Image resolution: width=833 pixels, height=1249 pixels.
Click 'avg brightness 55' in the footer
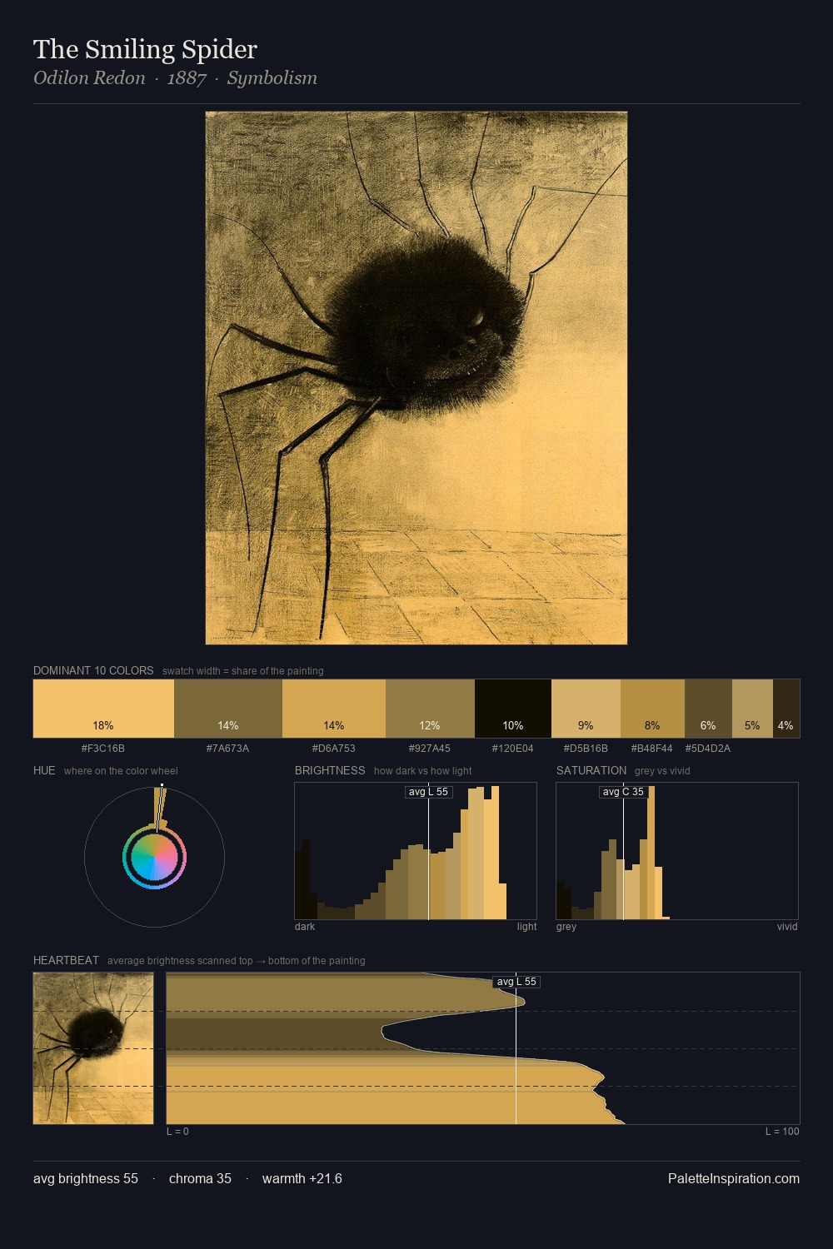tap(86, 1179)
